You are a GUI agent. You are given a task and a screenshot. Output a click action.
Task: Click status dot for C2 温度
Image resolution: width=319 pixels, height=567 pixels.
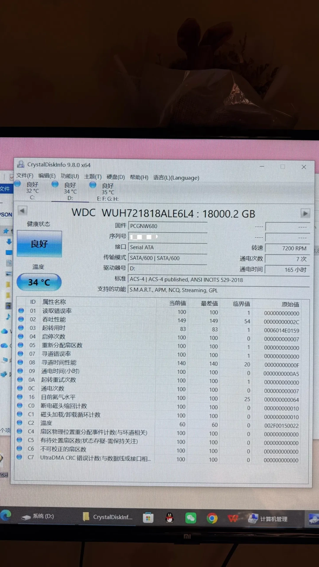19,422
